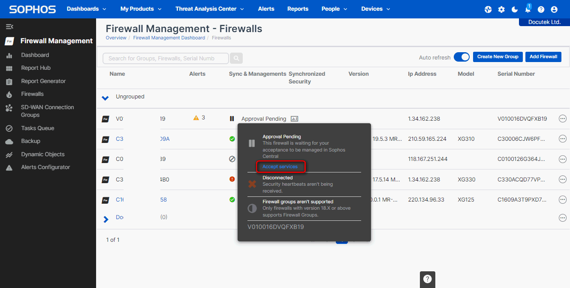The width and height of the screenshot is (570, 288).
Task: Open Report Generator in sidebar
Action: point(43,81)
